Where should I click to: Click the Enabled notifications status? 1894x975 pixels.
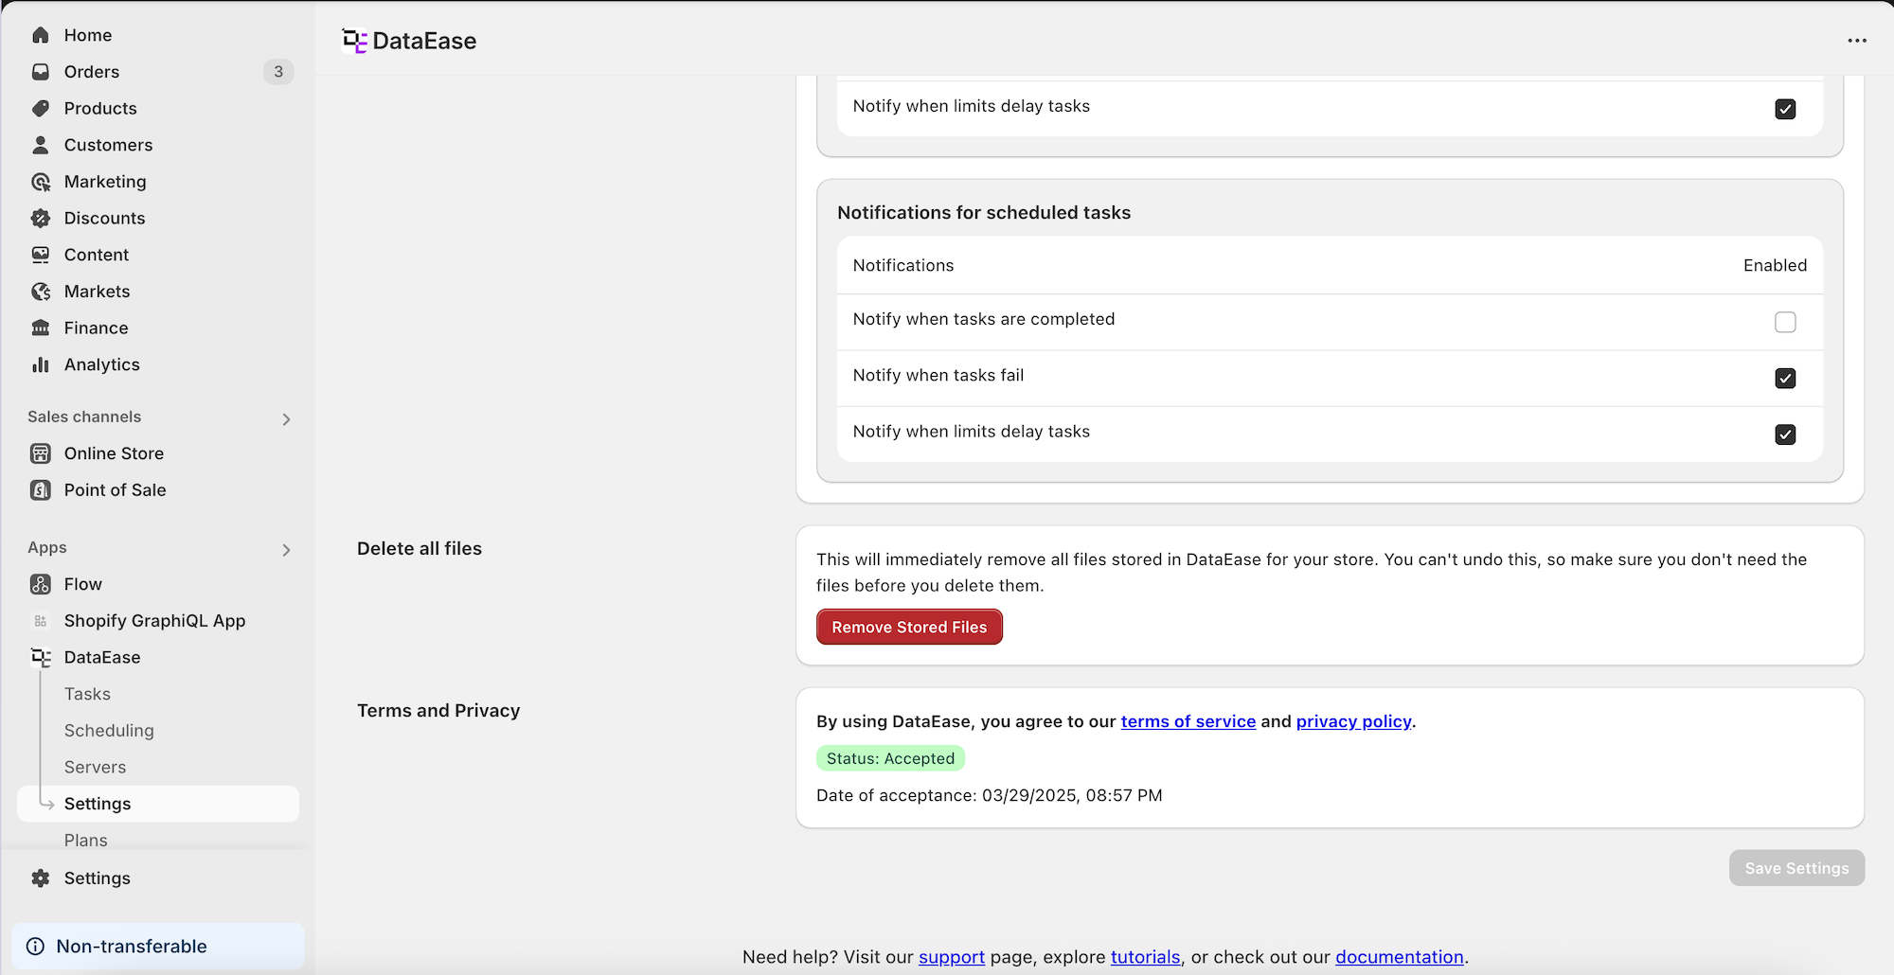[x=1775, y=265]
